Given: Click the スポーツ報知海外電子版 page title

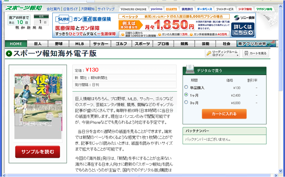Looking at the screenshot, I should (x=55, y=54).
